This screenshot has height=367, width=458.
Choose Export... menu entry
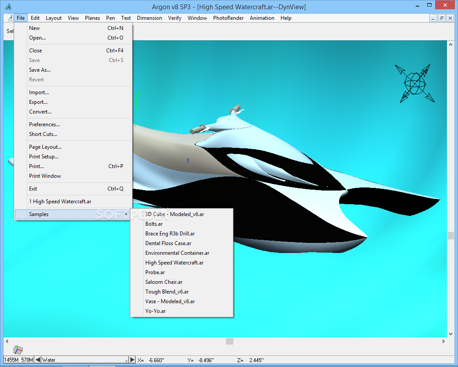tap(73, 102)
